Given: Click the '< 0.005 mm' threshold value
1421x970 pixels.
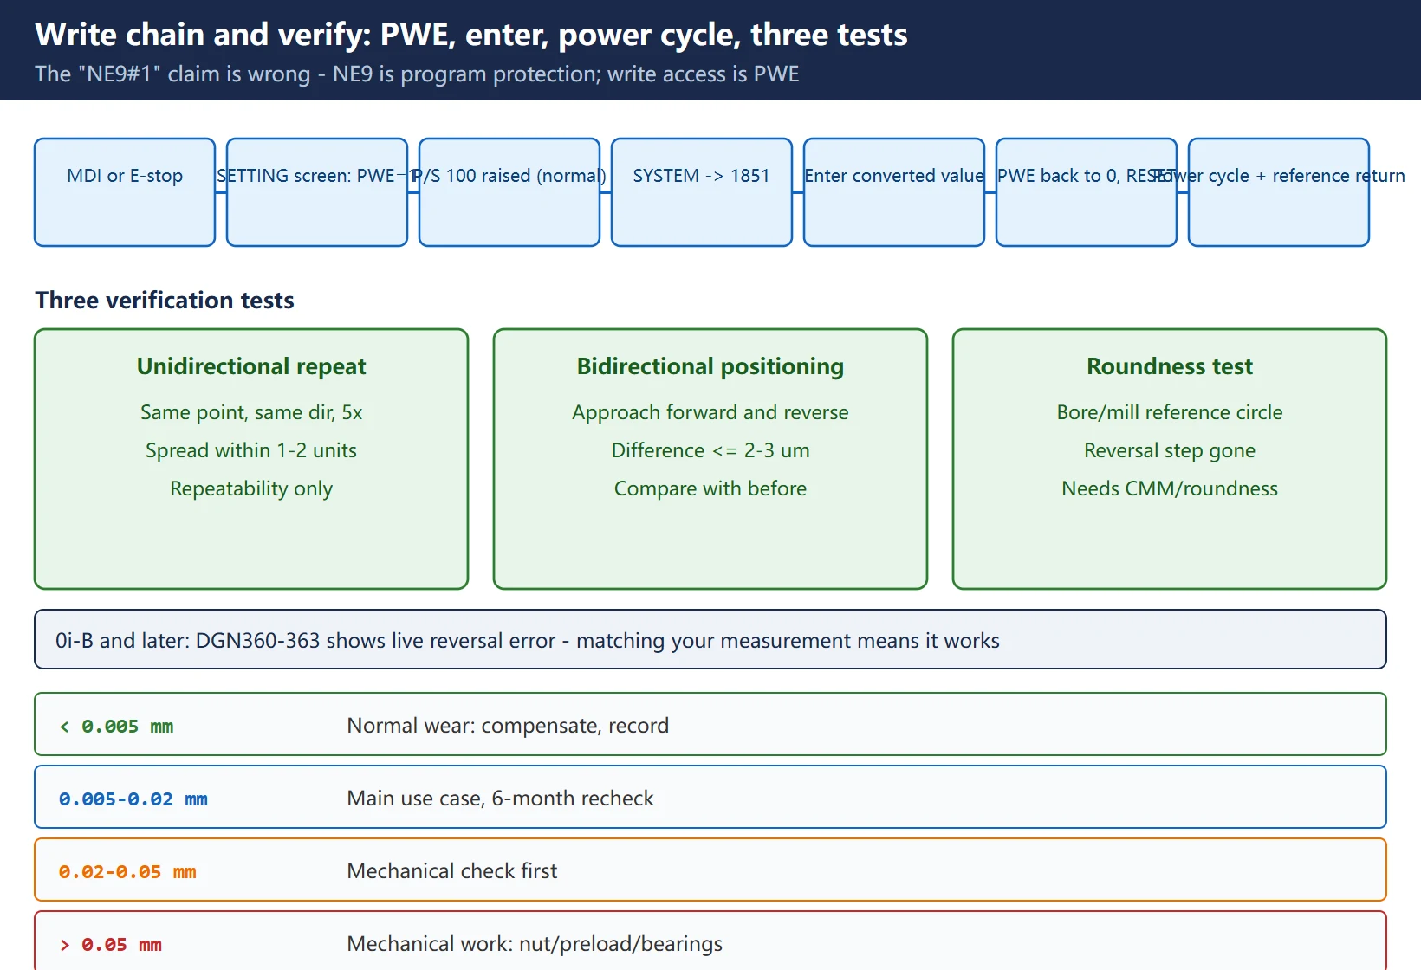Looking at the screenshot, I should 116,727.
